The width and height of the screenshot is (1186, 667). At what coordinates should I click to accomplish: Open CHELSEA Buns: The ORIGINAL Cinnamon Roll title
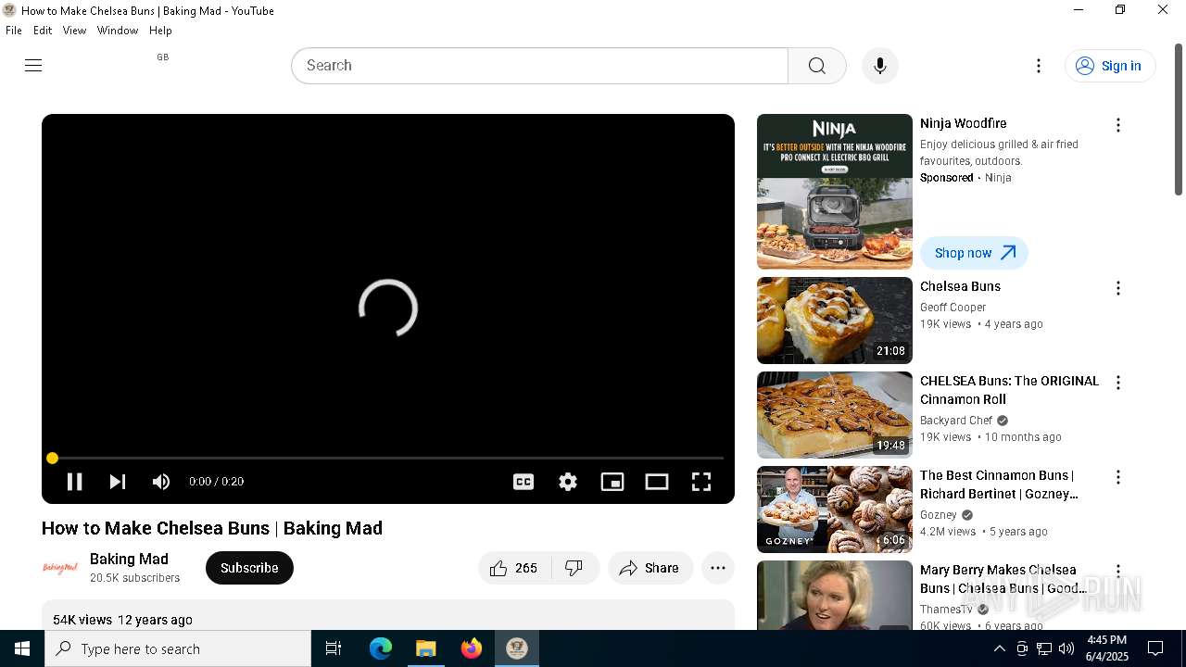(1009, 390)
